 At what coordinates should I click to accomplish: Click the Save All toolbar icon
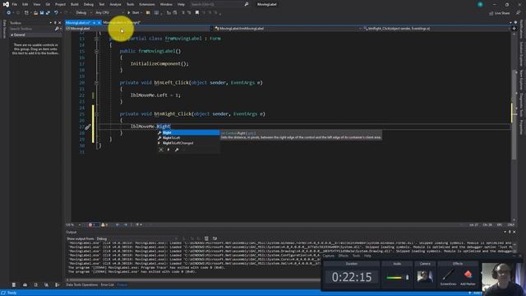(48, 13)
